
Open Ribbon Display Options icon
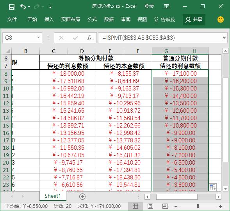(x=166, y=6)
